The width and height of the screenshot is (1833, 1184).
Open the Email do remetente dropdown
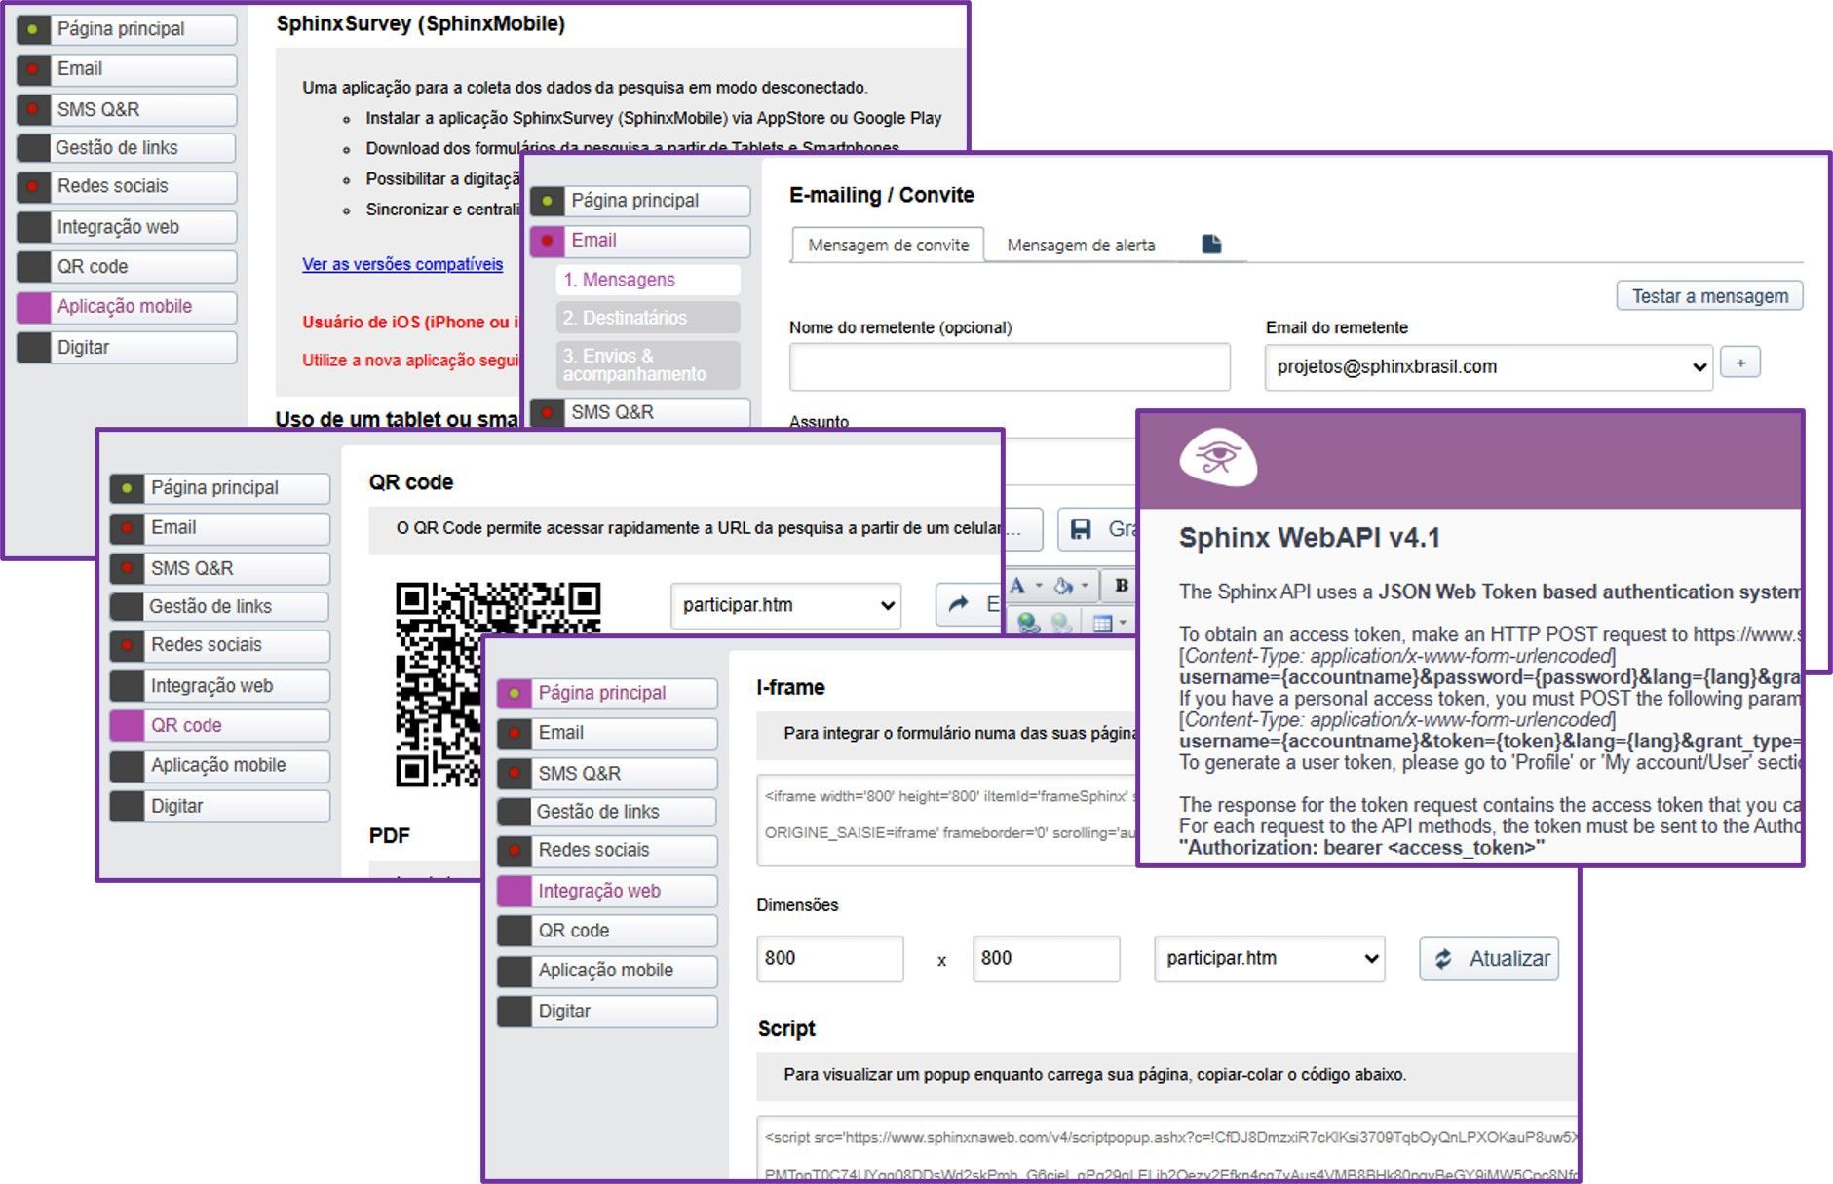click(x=1488, y=367)
